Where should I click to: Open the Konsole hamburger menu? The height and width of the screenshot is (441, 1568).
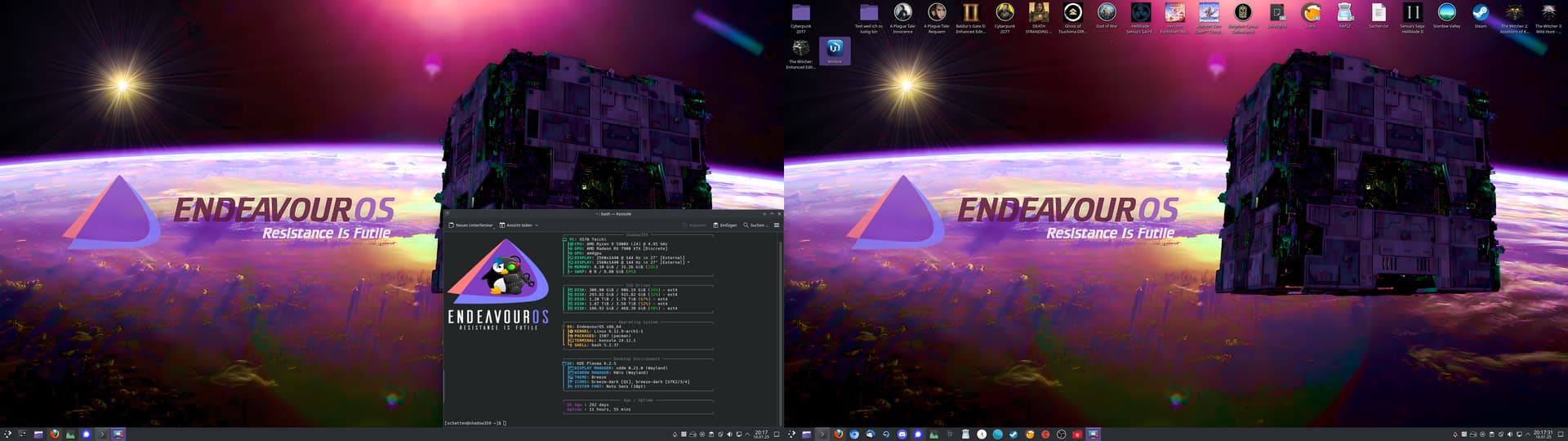777,225
